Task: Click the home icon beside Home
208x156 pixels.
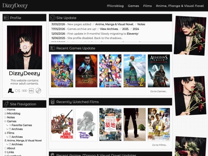Action: [5, 109]
